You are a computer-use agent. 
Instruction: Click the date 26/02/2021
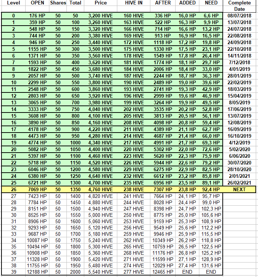point(239,183)
